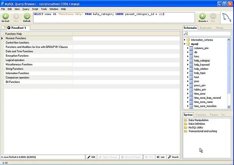Click the Functions Help column header

pyautogui.click(x=38, y=34)
